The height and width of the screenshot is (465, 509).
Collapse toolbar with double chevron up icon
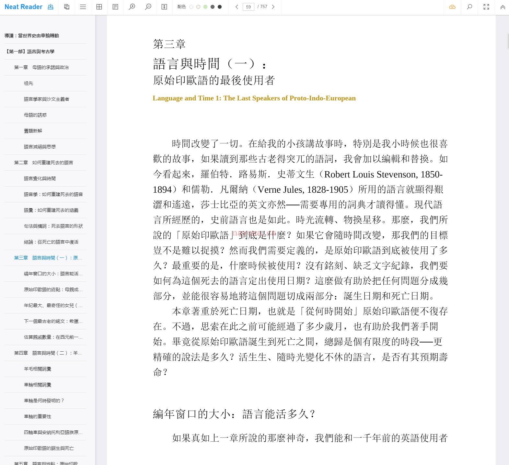[x=503, y=7]
